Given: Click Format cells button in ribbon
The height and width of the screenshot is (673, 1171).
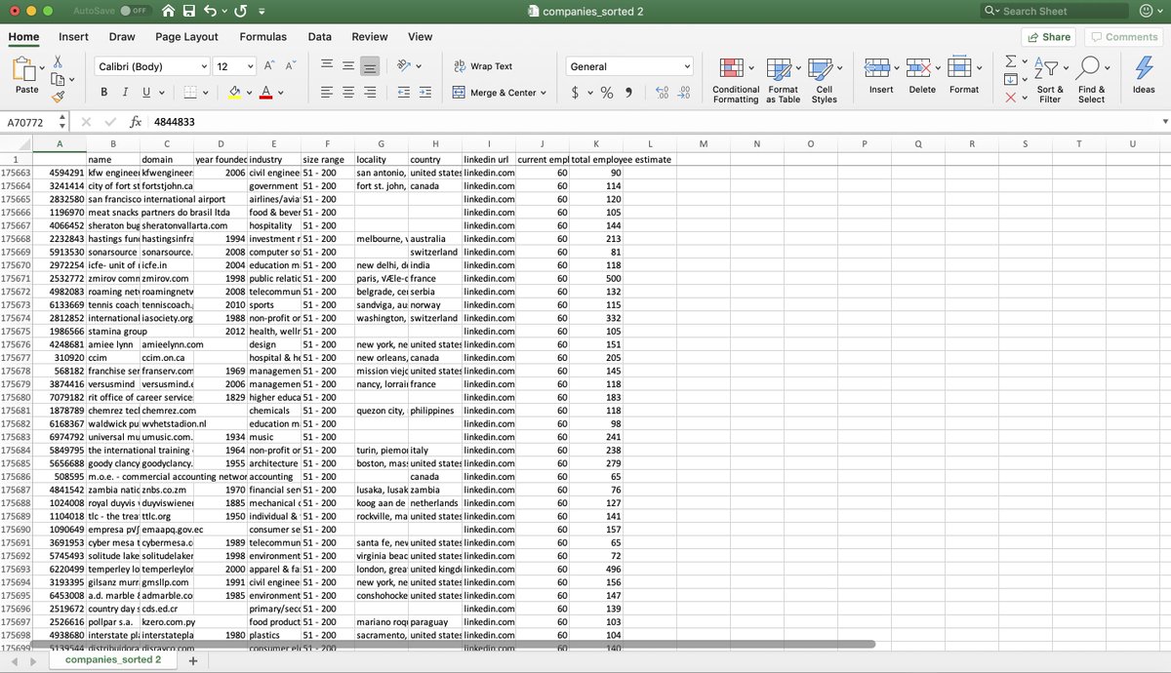Looking at the screenshot, I should 963,75.
